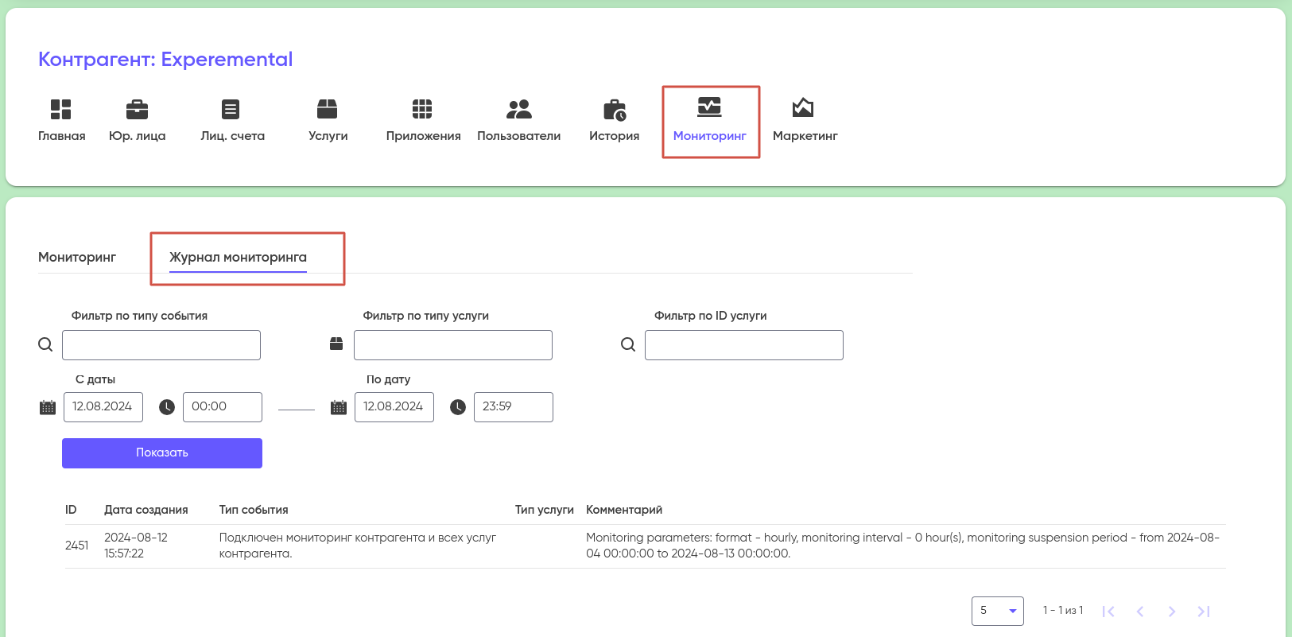Screen dimensions: 1292x637
Task: Open the Главная dashboard icon
Action: [61, 110]
